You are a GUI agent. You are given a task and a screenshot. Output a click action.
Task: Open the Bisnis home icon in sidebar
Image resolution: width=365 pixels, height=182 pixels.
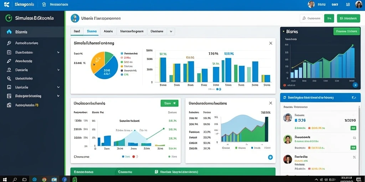[x=9, y=32]
